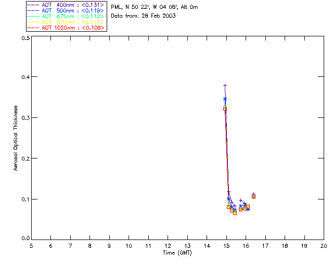Click the x-axis tick label 13
The width and height of the screenshot is (333, 266).
(x=187, y=246)
